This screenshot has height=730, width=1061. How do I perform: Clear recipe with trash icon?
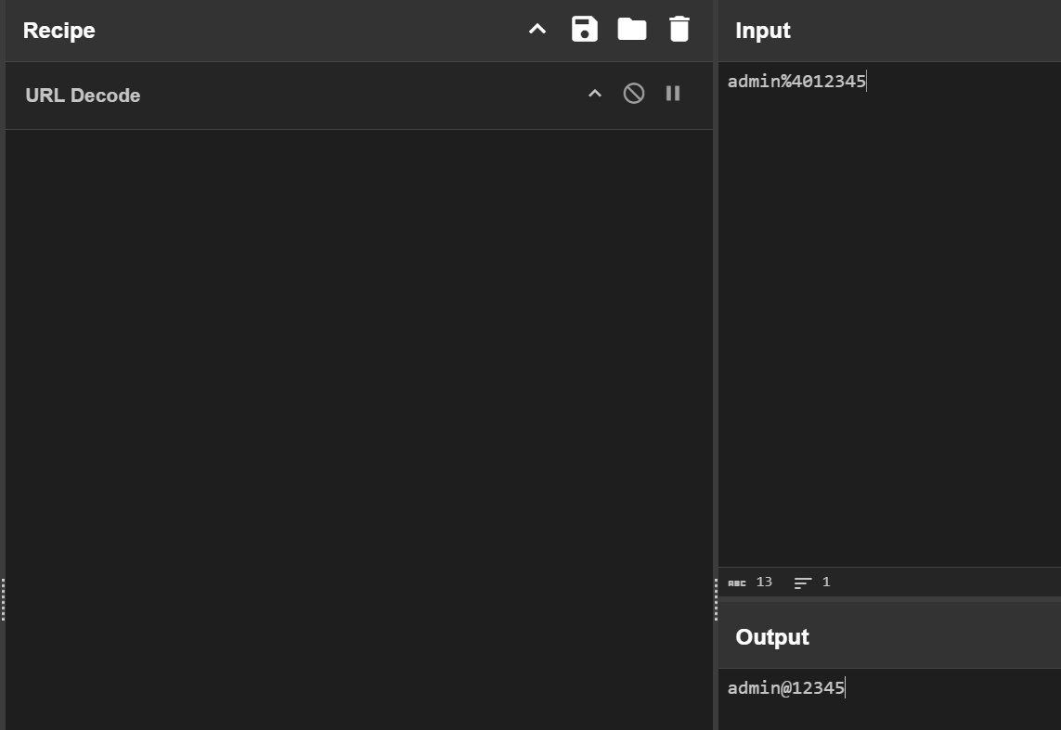coord(679,29)
